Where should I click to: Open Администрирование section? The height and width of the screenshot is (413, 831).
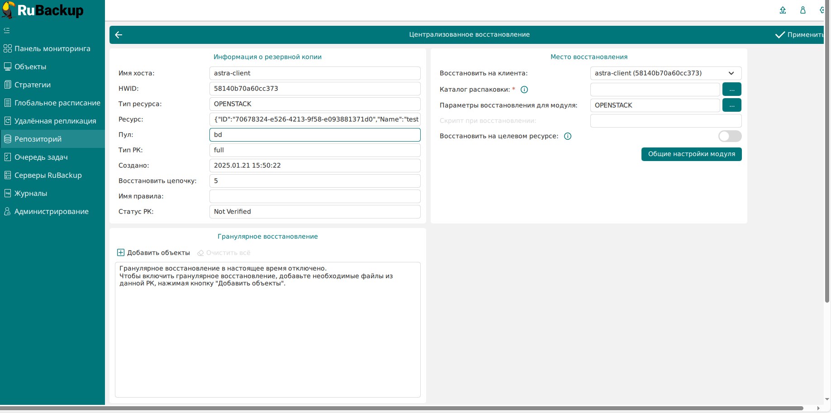click(52, 211)
